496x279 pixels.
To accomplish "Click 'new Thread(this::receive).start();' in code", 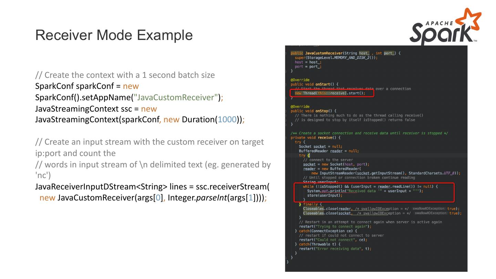I will (x=330, y=93).
